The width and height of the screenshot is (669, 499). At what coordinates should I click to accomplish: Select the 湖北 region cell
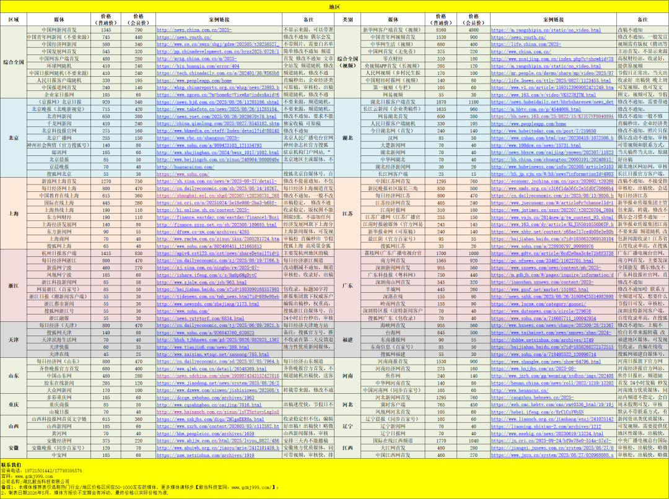pyautogui.click(x=348, y=138)
